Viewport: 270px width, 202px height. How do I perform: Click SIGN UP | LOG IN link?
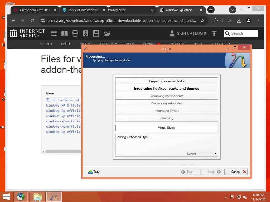tap(192, 33)
